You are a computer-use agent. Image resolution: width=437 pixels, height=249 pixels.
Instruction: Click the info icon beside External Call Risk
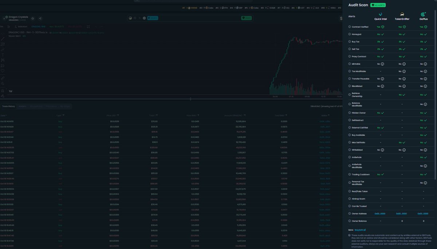pyautogui.click(x=350, y=128)
